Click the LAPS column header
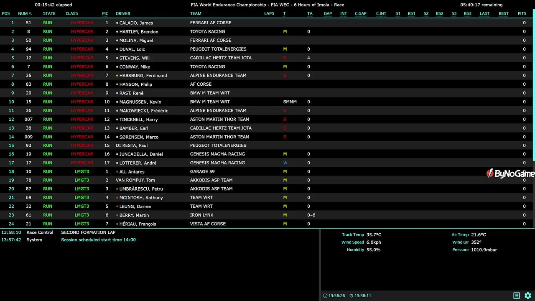The width and height of the screenshot is (535, 301). (269, 14)
